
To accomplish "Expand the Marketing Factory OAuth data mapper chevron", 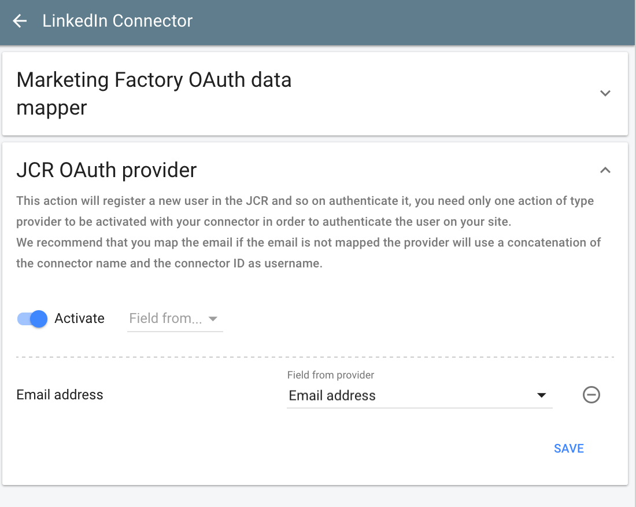I will coord(605,93).
